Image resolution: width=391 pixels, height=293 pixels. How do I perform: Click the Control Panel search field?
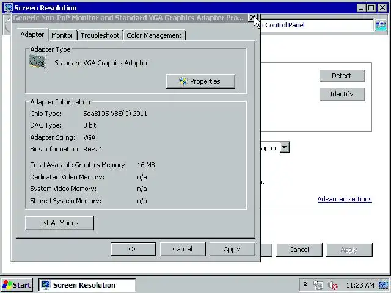(x=316, y=25)
